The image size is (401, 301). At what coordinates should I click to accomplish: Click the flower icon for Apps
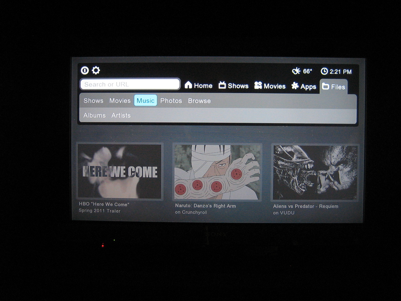[x=295, y=86]
